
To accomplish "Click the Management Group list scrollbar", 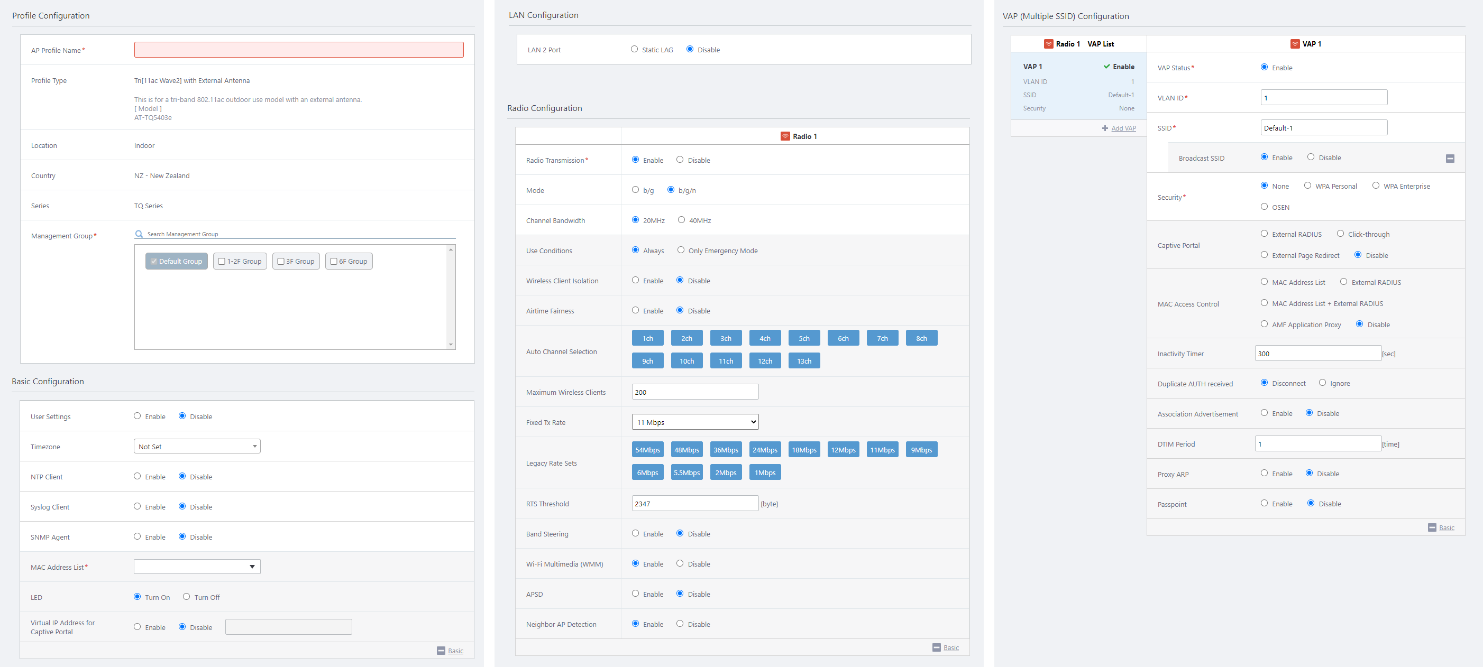I will (451, 297).
